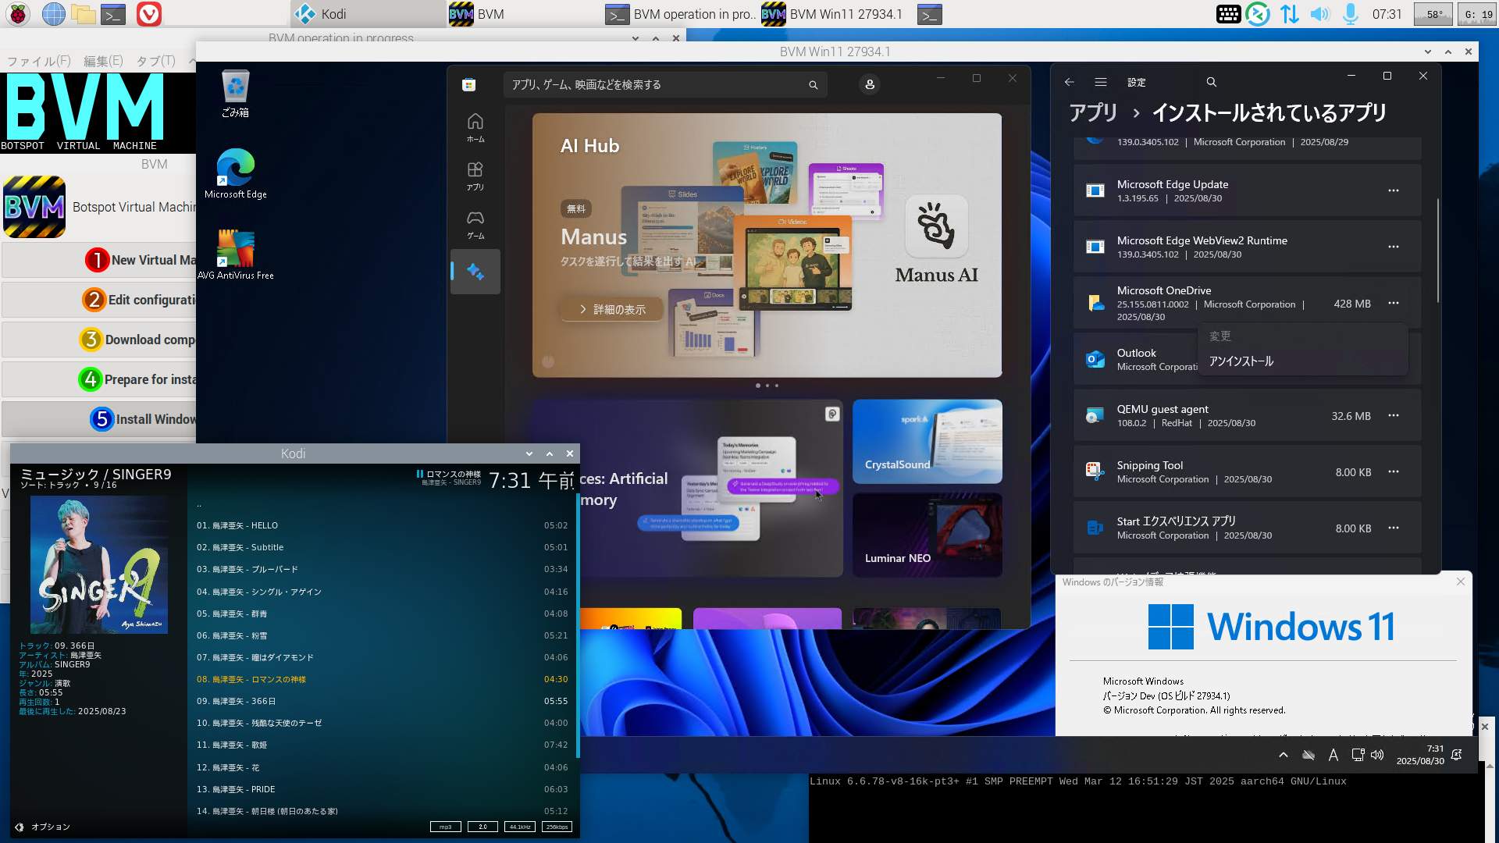Open BVM Win11 window title bar dropdown arrow
1499x843 pixels.
[1428, 52]
